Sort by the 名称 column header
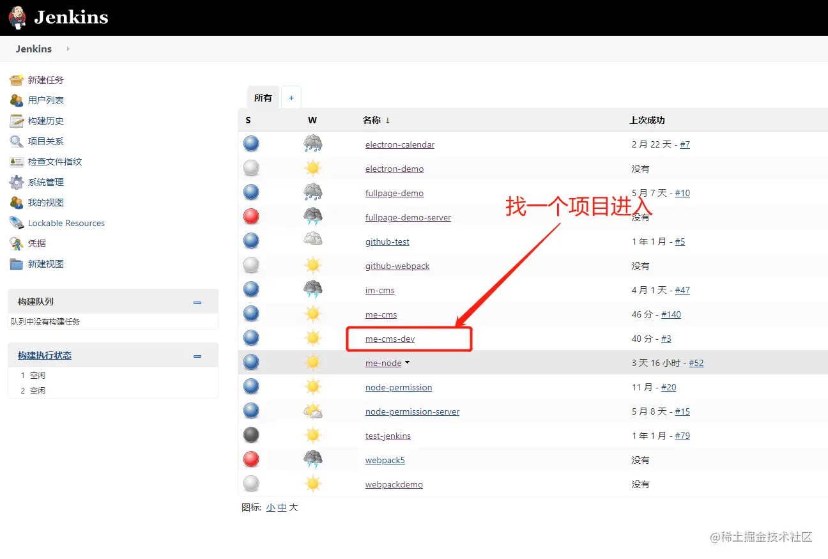 tap(376, 120)
